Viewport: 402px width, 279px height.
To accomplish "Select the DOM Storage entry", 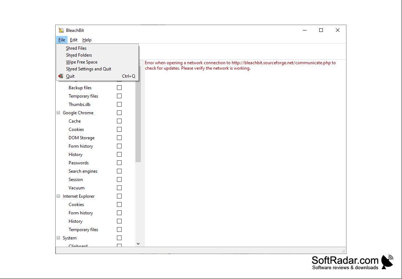I will click(x=82, y=138).
